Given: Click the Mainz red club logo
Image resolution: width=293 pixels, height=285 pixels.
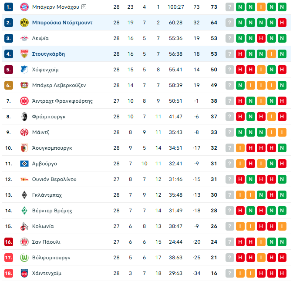Looking at the screenshot, I should (24, 132).
